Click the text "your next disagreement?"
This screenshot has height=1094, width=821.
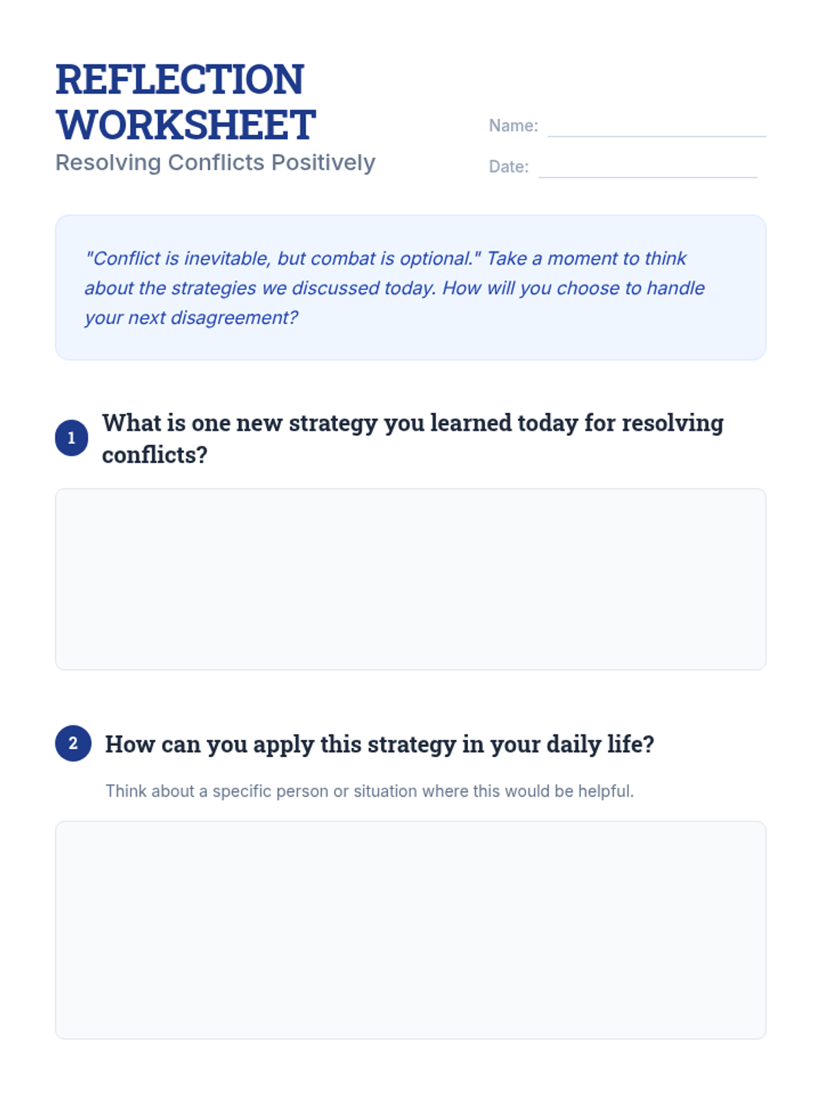coord(192,318)
